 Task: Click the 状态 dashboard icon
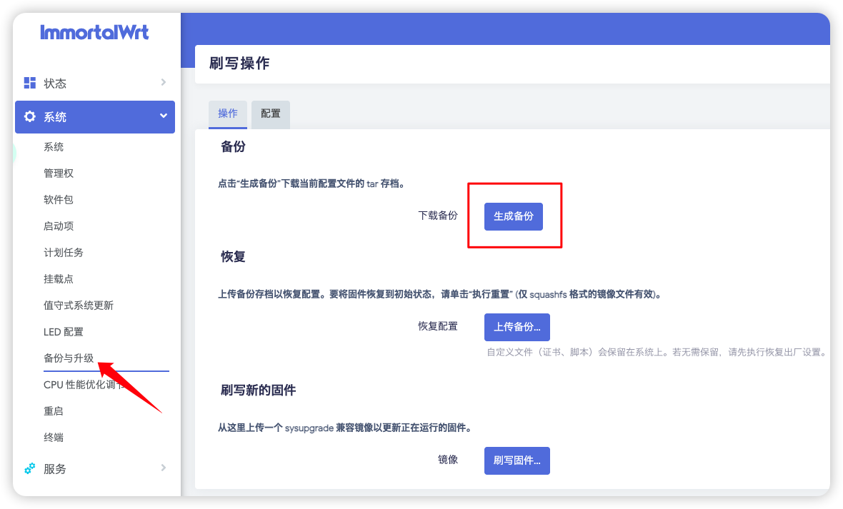pos(29,83)
